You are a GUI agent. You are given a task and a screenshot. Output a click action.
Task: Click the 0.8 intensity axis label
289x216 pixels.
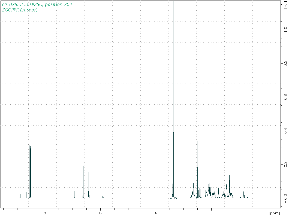[x=286, y=63]
